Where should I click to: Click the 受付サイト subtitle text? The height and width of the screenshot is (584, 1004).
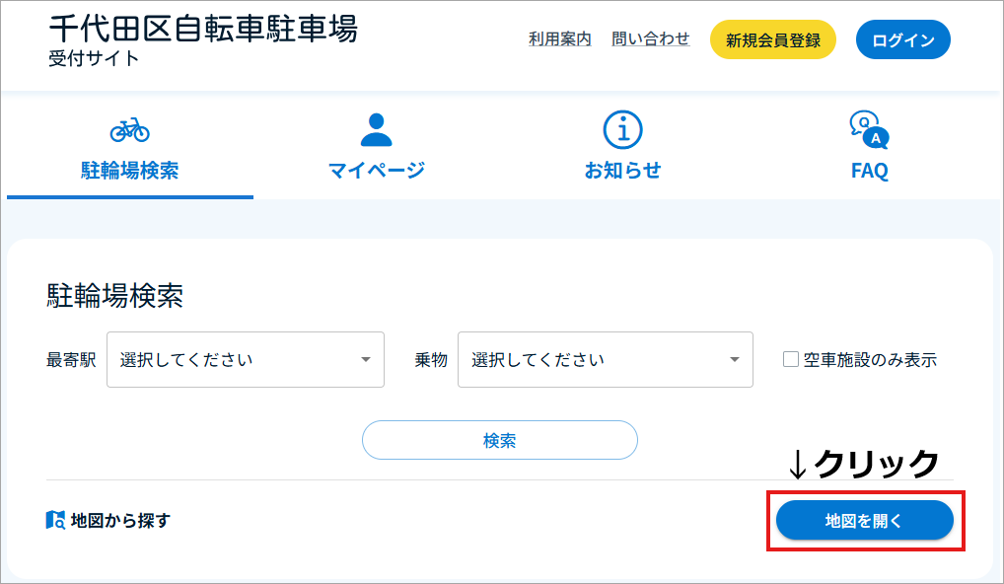[94, 58]
